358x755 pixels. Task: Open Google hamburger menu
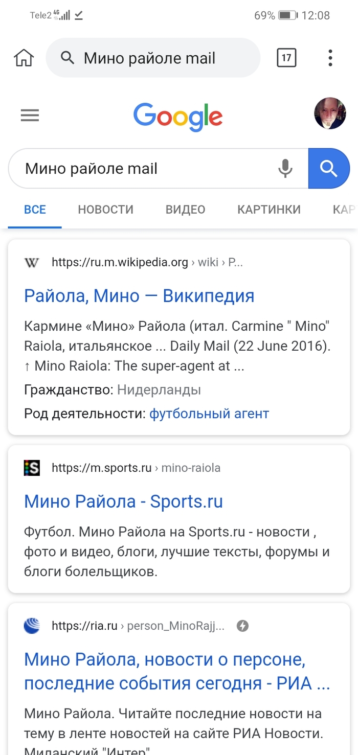pyautogui.click(x=30, y=116)
